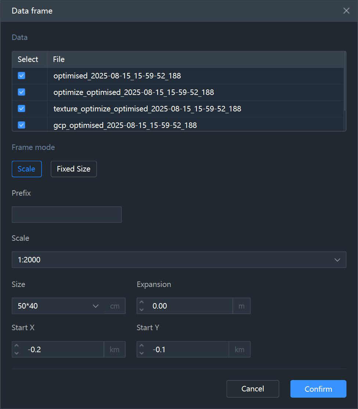Increase the Start Y value
The image size is (358, 409).
point(142,346)
